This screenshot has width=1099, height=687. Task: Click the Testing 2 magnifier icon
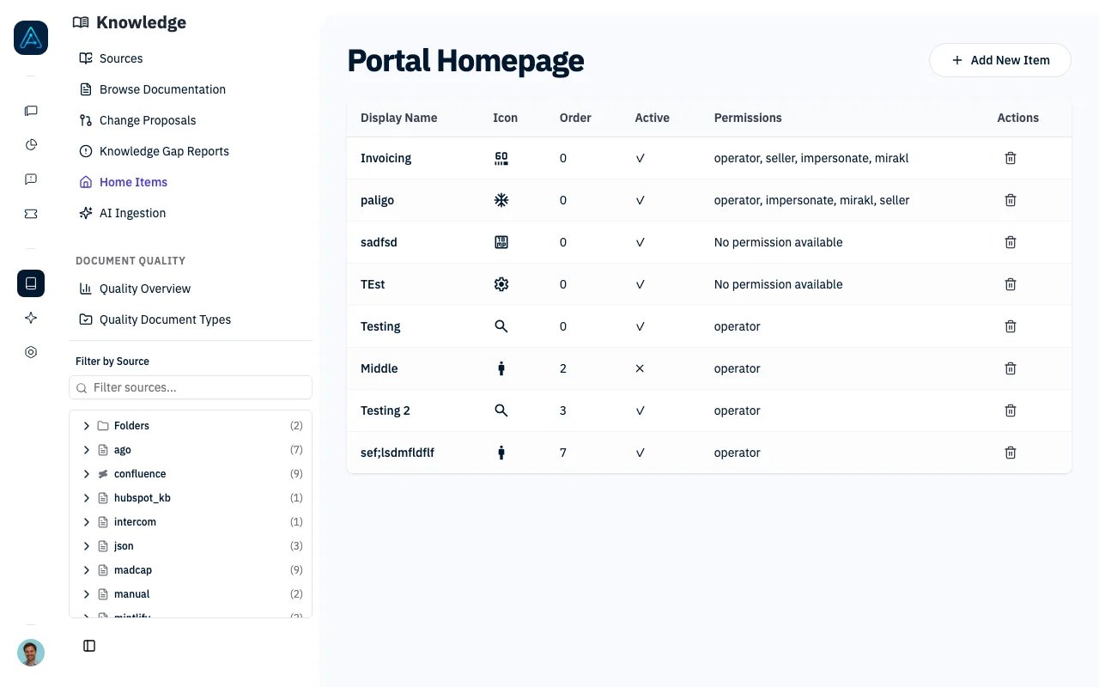pyautogui.click(x=501, y=410)
